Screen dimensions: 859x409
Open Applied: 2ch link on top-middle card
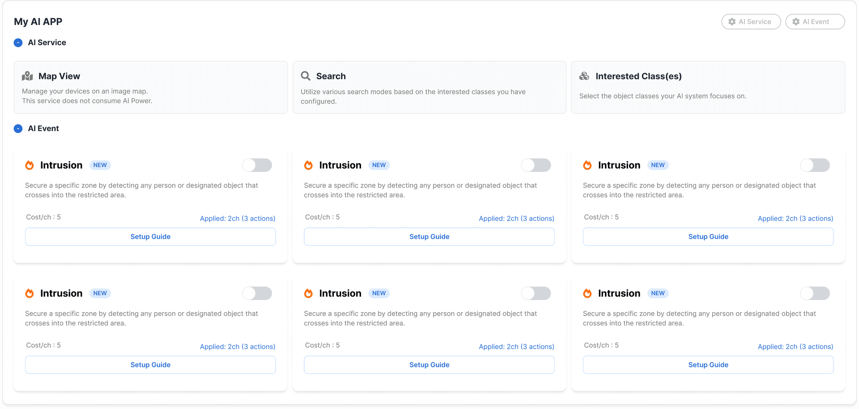point(516,218)
